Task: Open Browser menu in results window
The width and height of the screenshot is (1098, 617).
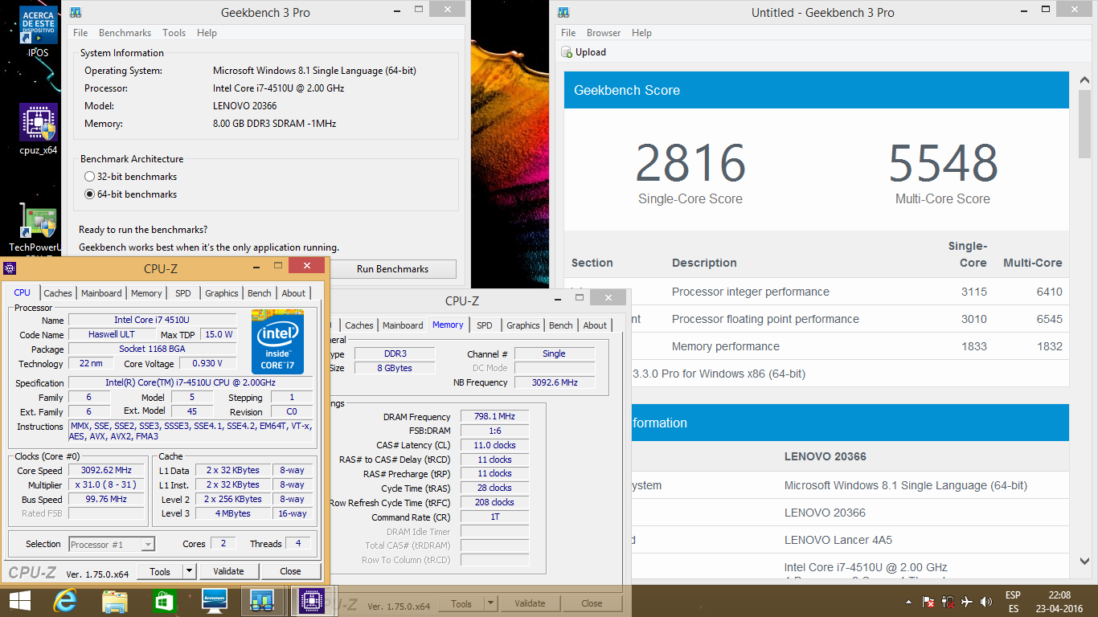Action: click(604, 33)
